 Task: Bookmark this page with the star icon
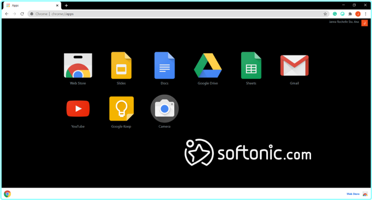click(325, 14)
